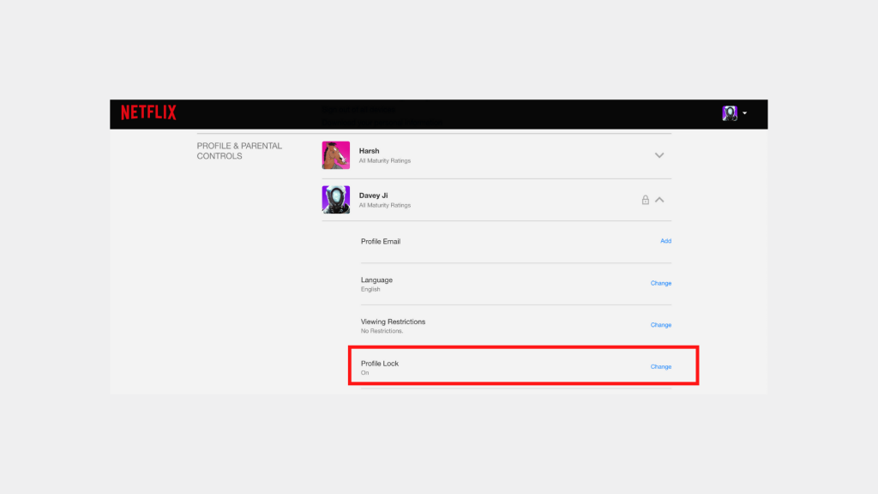
Task: Click the Viewing Restrictions label
Action: click(393, 322)
